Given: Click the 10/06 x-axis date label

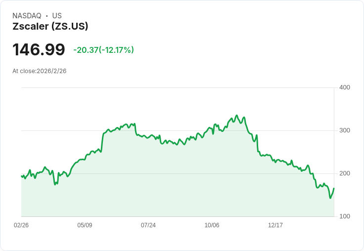Looking at the screenshot, I should pyautogui.click(x=212, y=225).
